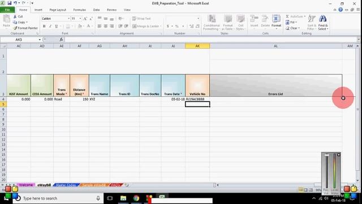Screen dimensions: 362x204
Task: Click Merge & Center button
Action: click(147, 26)
